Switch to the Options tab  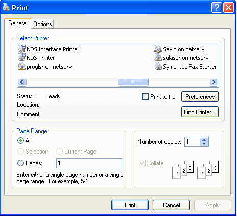(x=42, y=24)
